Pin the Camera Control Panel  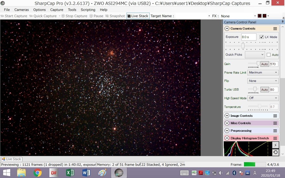(x=283, y=22)
